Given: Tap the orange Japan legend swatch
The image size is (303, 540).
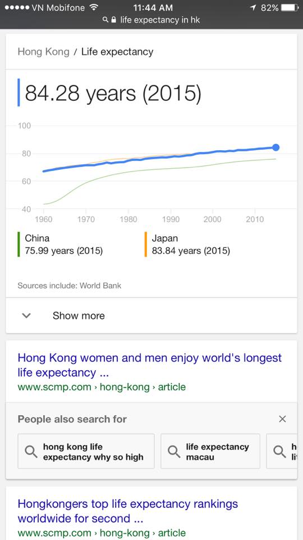Looking at the screenshot, I should point(146,244).
